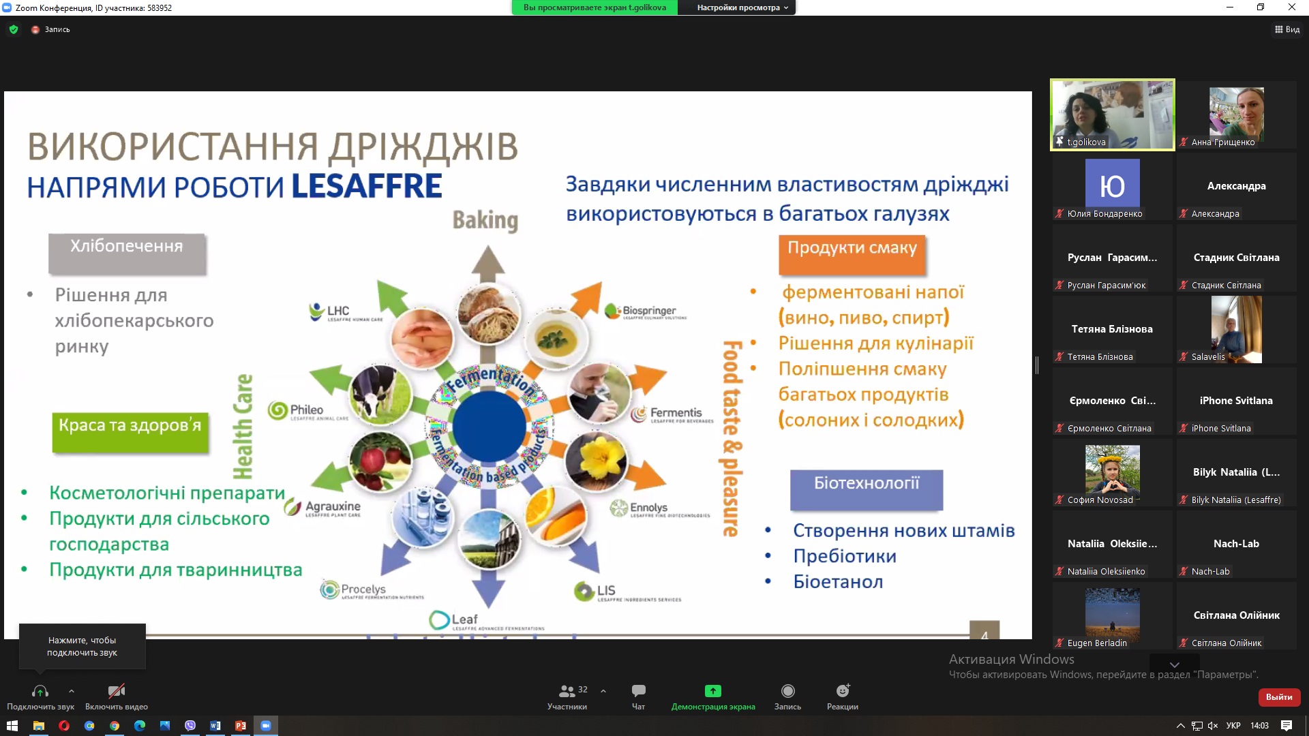
Task: Click the green encryption shield icon
Action: tap(14, 29)
